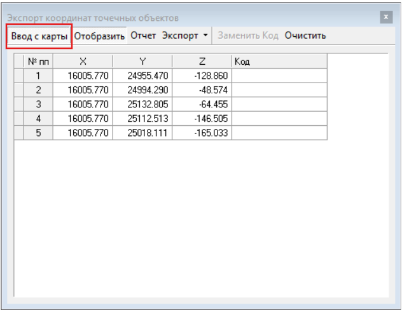Select the Z value -165.033 cell
The width and height of the screenshot is (402, 310).
pyautogui.click(x=202, y=132)
